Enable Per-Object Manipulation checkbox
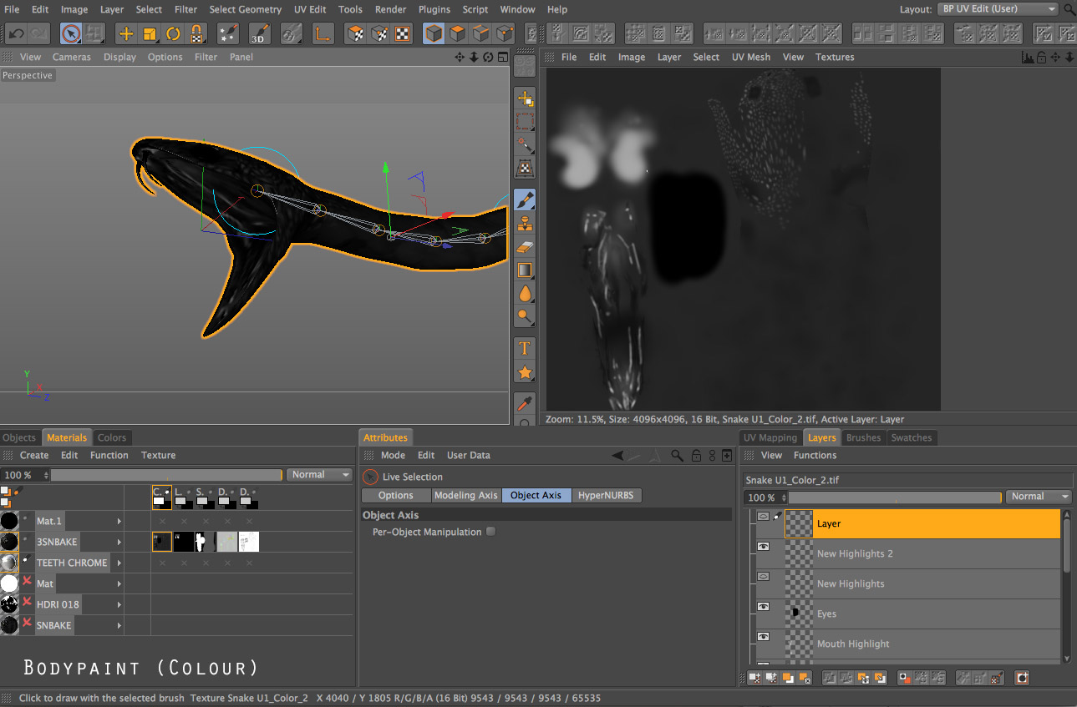 pyautogui.click(x=491, y=532)
